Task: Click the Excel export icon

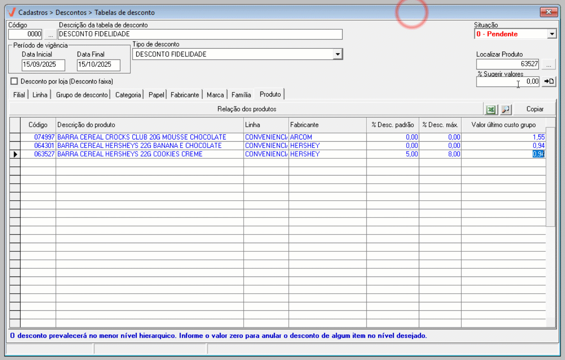Action: [x=491, y=109]
